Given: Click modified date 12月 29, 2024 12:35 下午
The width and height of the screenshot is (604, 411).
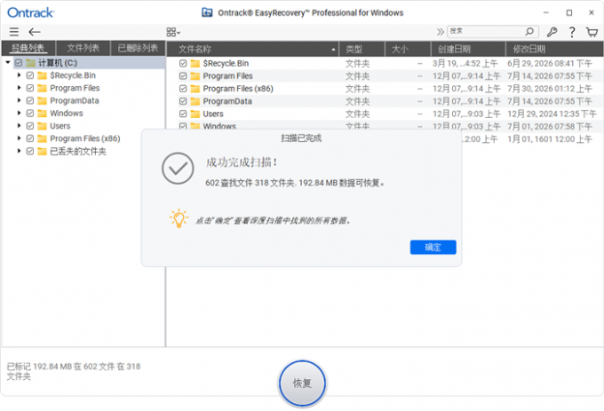Looking at the screenshot, I should click(552, 114).
